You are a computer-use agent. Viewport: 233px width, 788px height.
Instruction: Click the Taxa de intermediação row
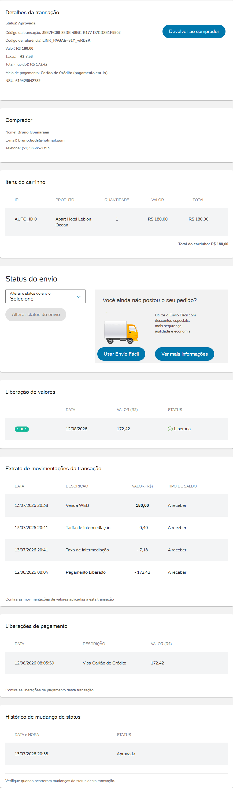coord(117,550)
